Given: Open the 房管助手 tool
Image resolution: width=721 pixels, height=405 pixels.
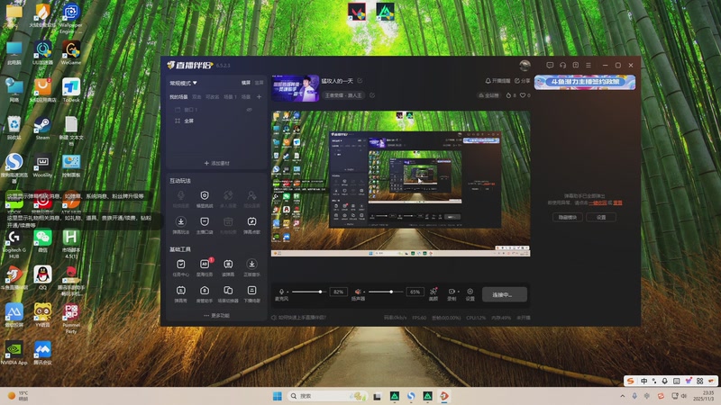Looking at the screenshot, I should (205, 294).
